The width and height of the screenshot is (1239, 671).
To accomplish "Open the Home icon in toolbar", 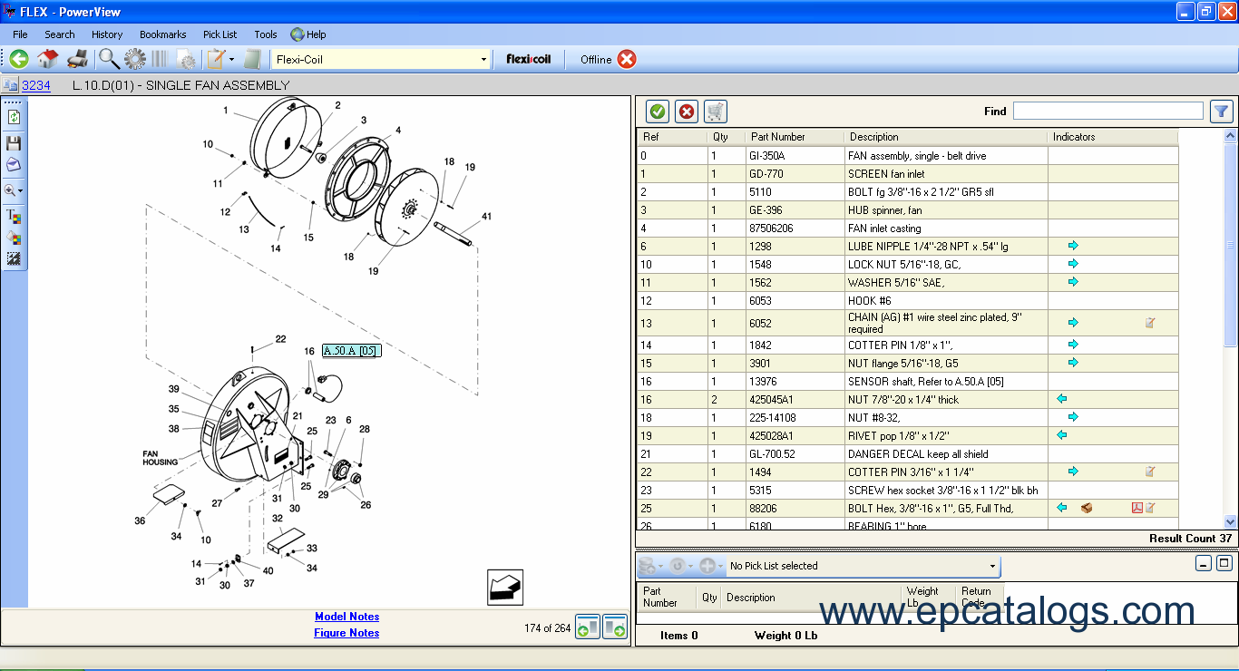I will (48, 59).
